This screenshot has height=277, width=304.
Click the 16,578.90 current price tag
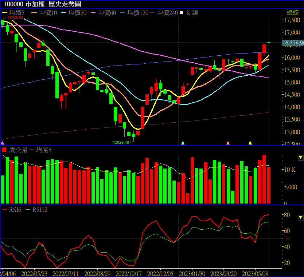point(293,43)
